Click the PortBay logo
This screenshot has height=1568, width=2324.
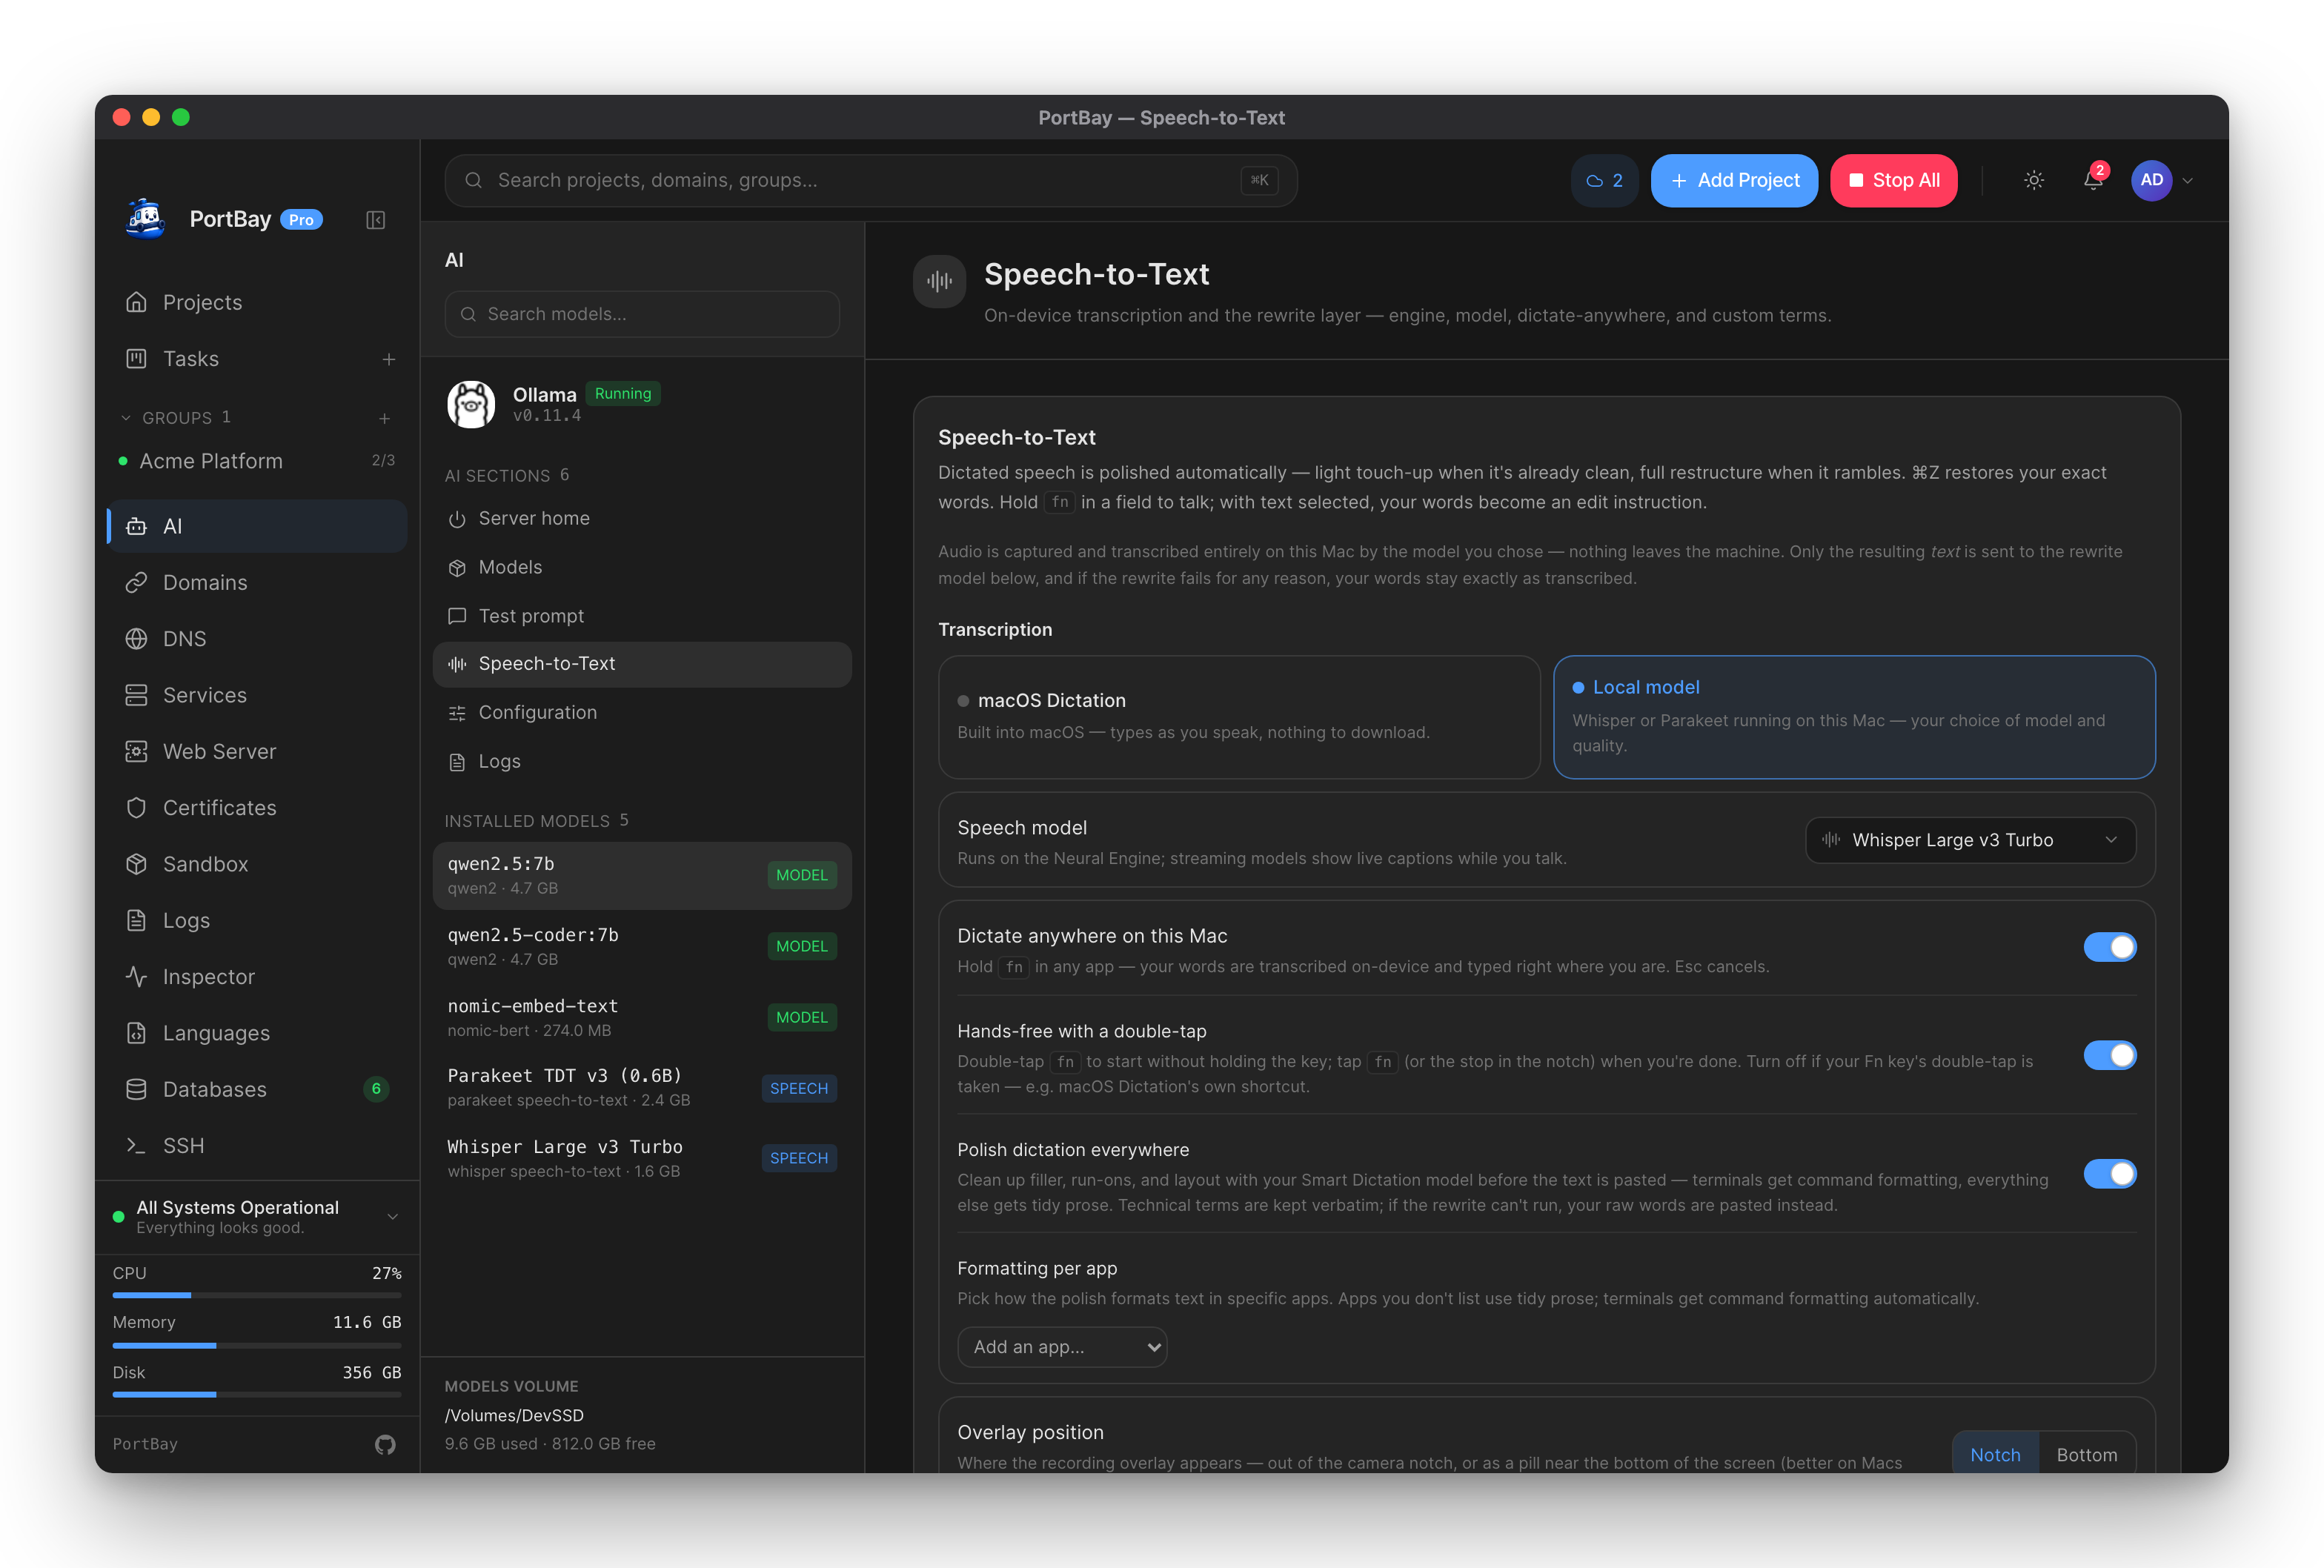(146, 219)
